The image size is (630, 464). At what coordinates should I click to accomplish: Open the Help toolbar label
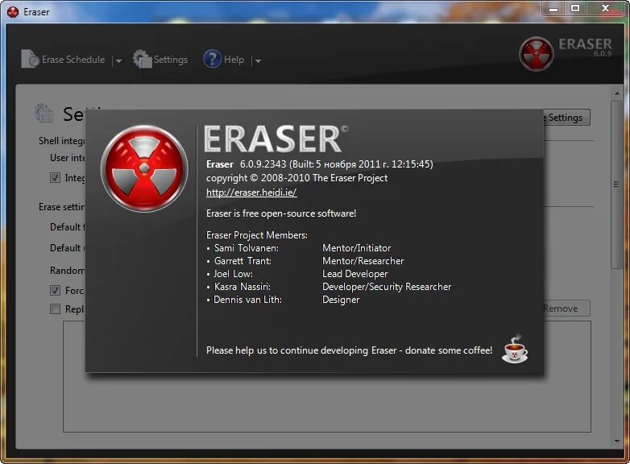coord(234,60)
